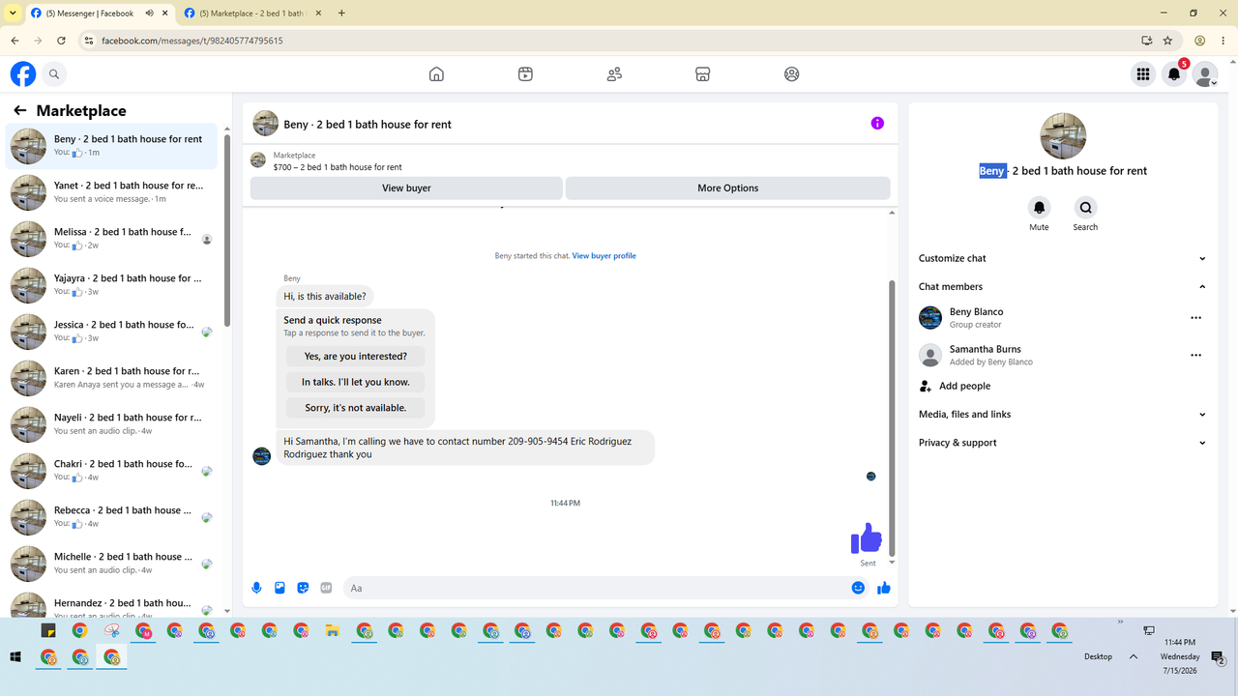Open Chrome tab search dropdown arrow

[x=12, y=14]
